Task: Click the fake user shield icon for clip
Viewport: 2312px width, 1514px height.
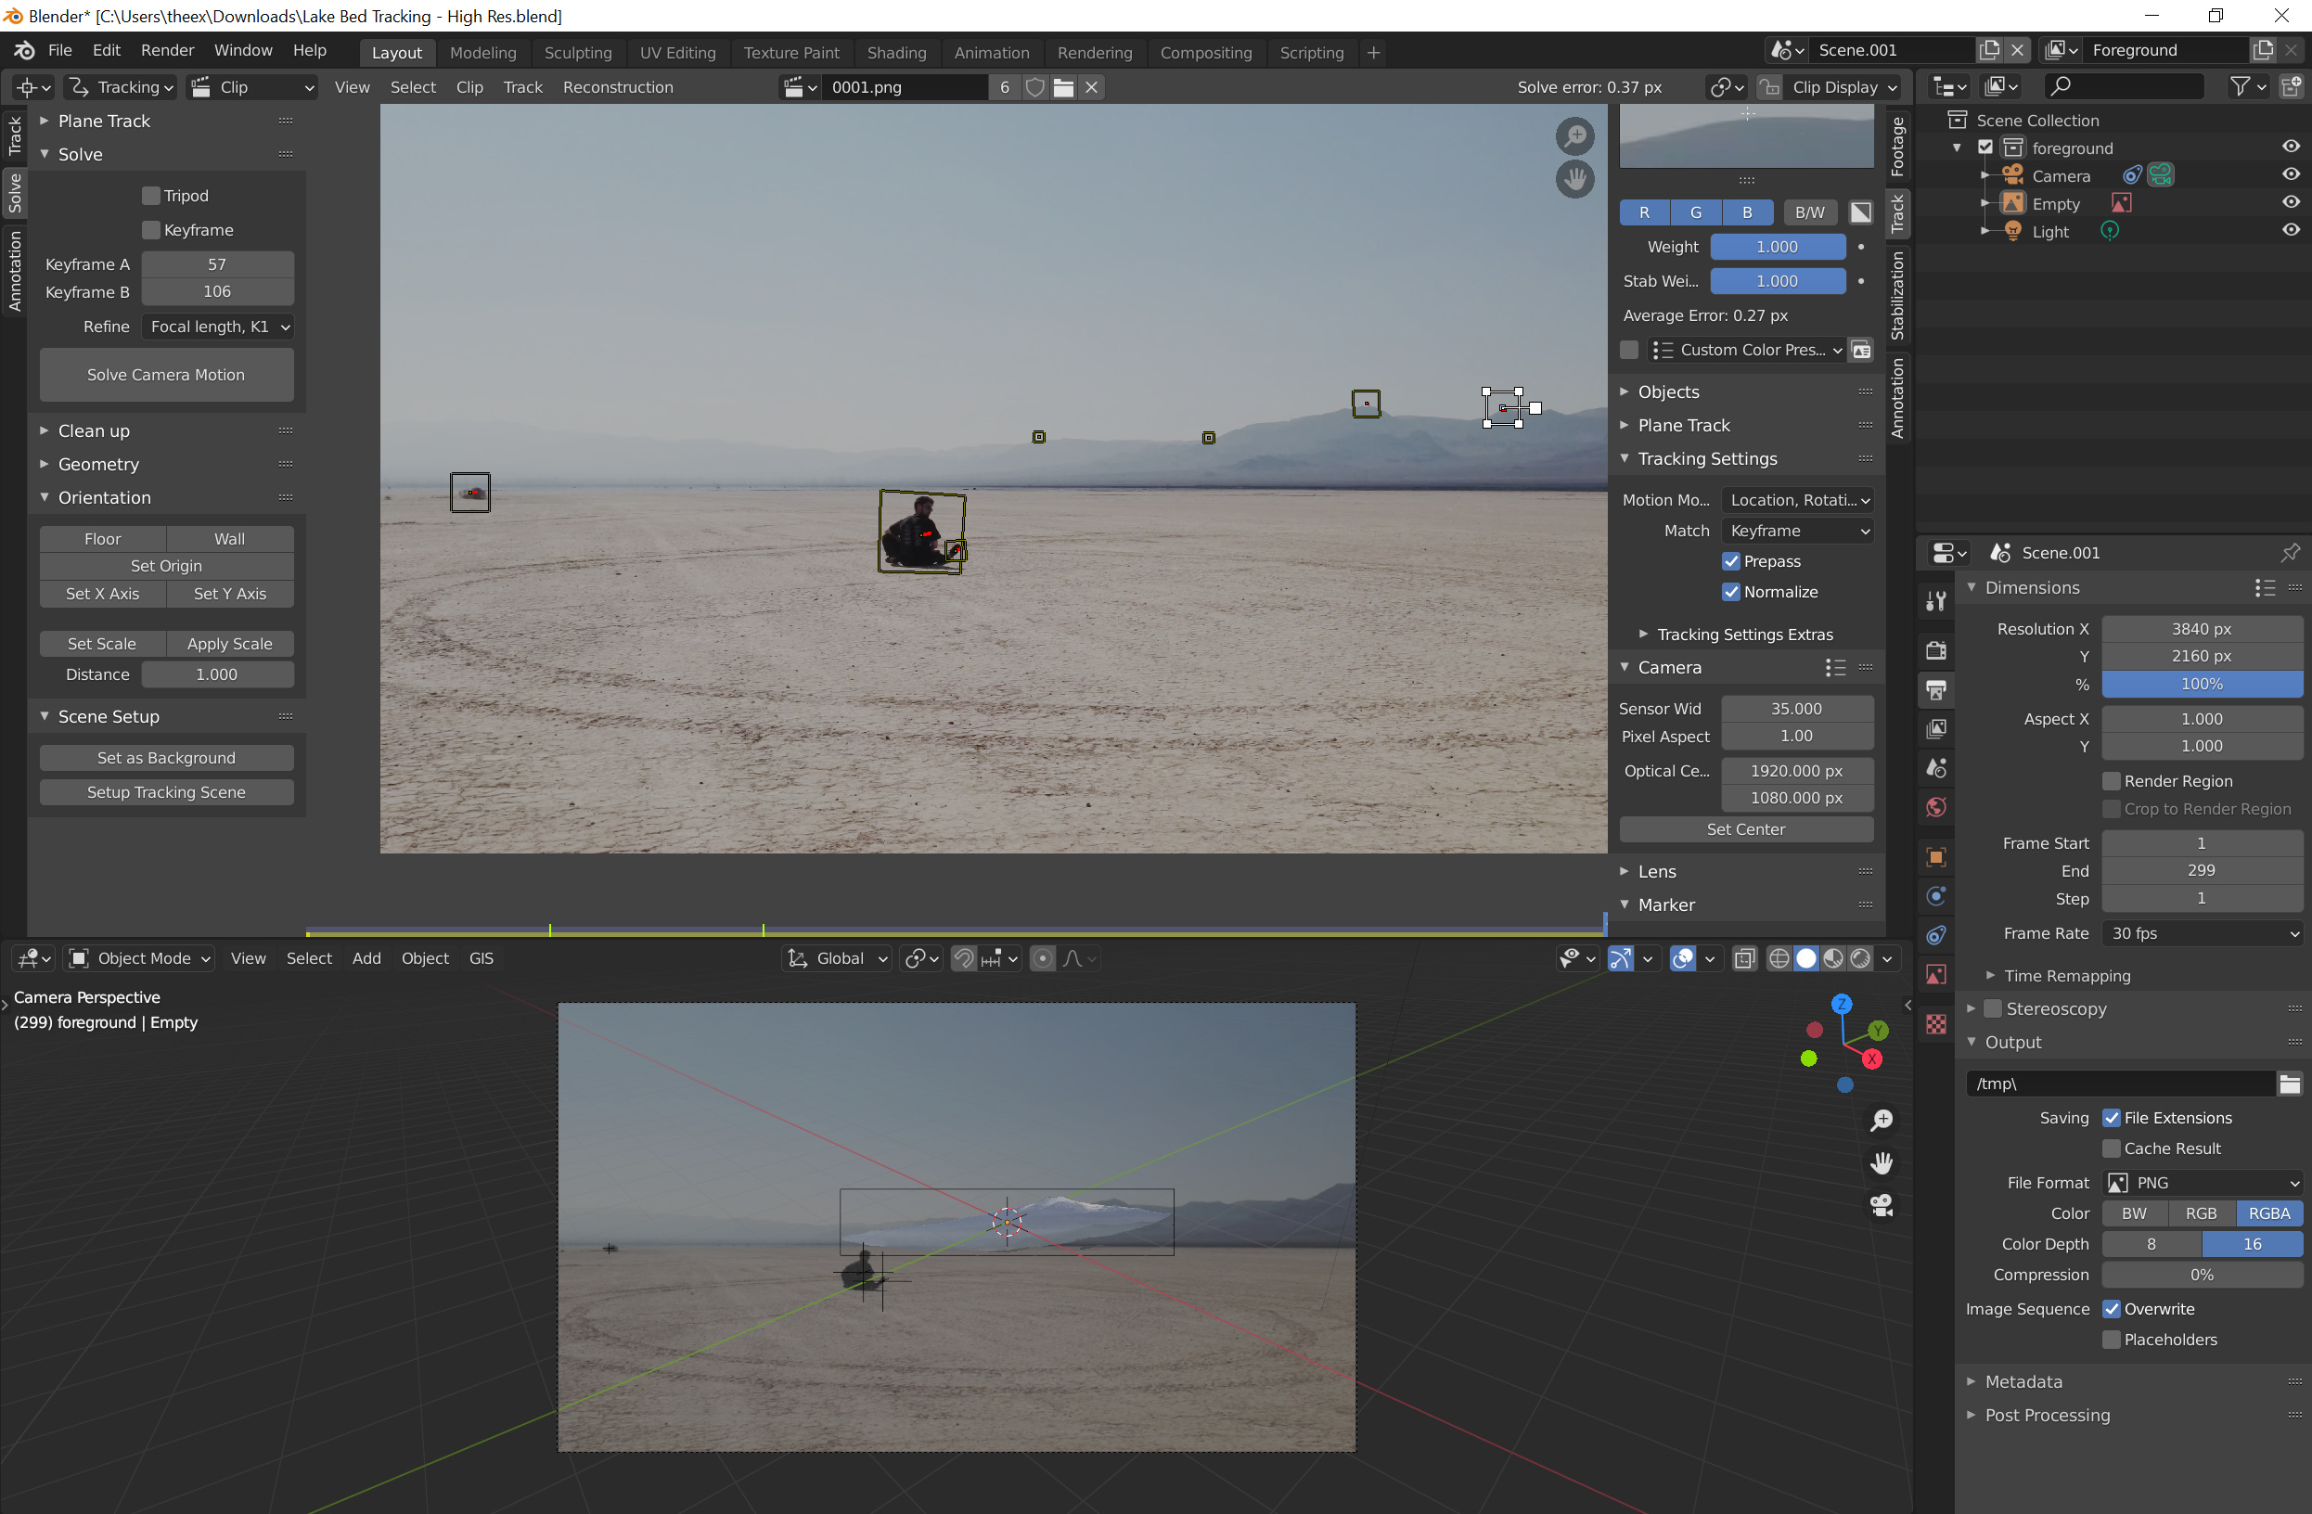Action: [1035, 87]
